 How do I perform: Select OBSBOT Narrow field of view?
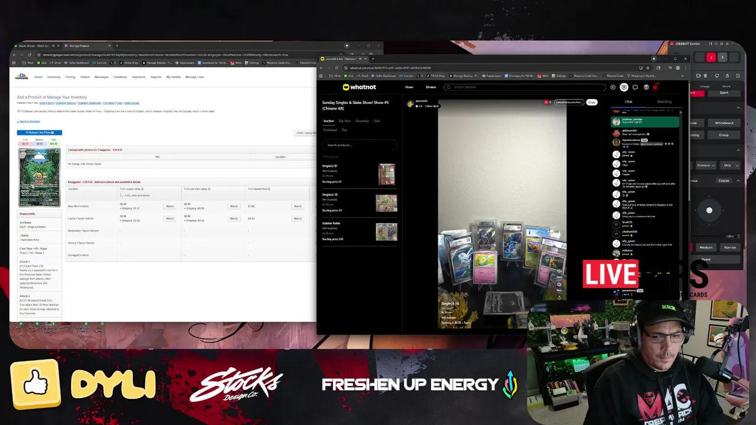pyautogui.click(x=730, y=247)
